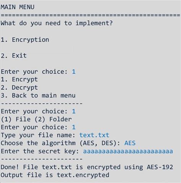
Task: Select the '1. Encryption' menu line
Action: coord(25,40)
